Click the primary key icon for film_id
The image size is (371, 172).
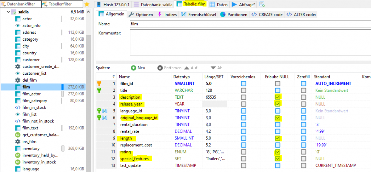tap(99, 83)
